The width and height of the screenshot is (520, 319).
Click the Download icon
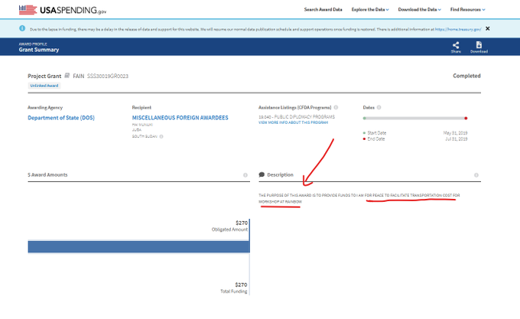tap(479, 44)
